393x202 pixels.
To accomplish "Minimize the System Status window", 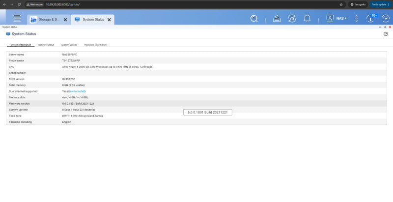I will 380,27.
